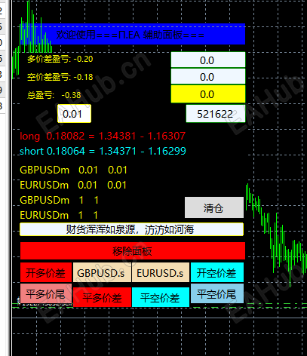Click the cyan short 0.18064 spread line
This screenshot has width=307, height=356.
103,151
